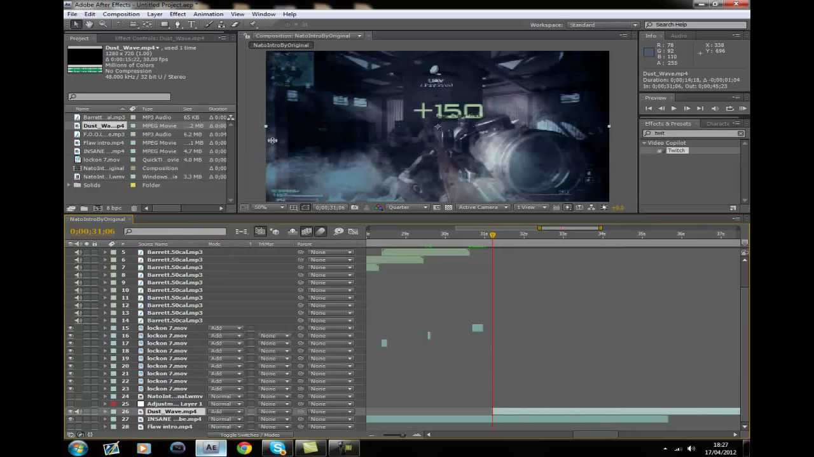The image size is (814, 457).
Task: Click the timeline zoom slider
Action: 393,435
